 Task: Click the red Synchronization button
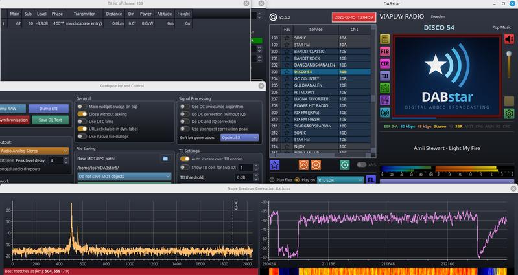[14, 120]
